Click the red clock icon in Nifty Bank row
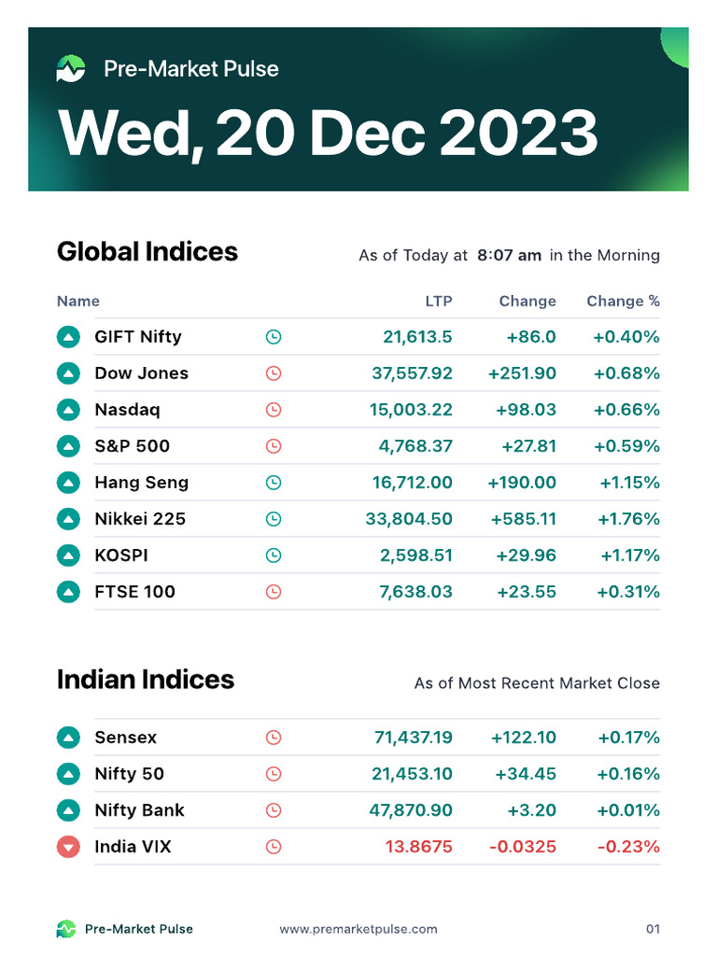Viewport: 717px width, 956px height. 274,810
